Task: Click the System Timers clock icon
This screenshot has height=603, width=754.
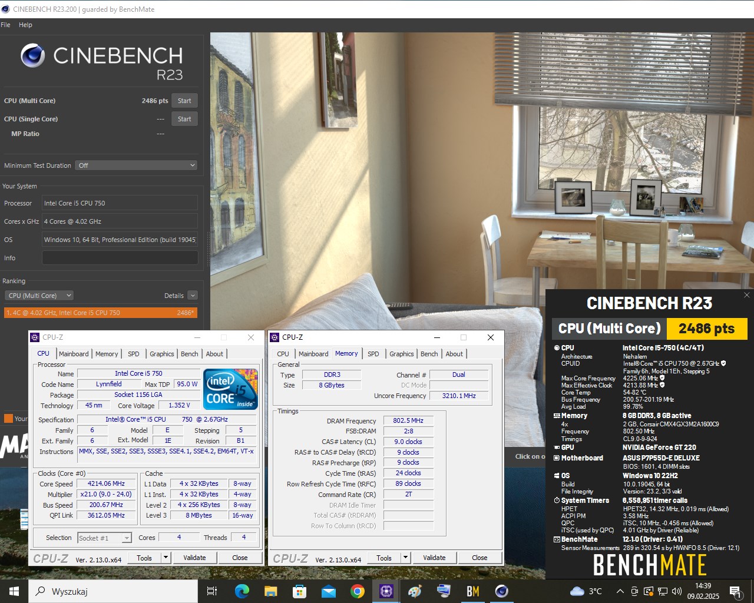Action: (557, 501)
